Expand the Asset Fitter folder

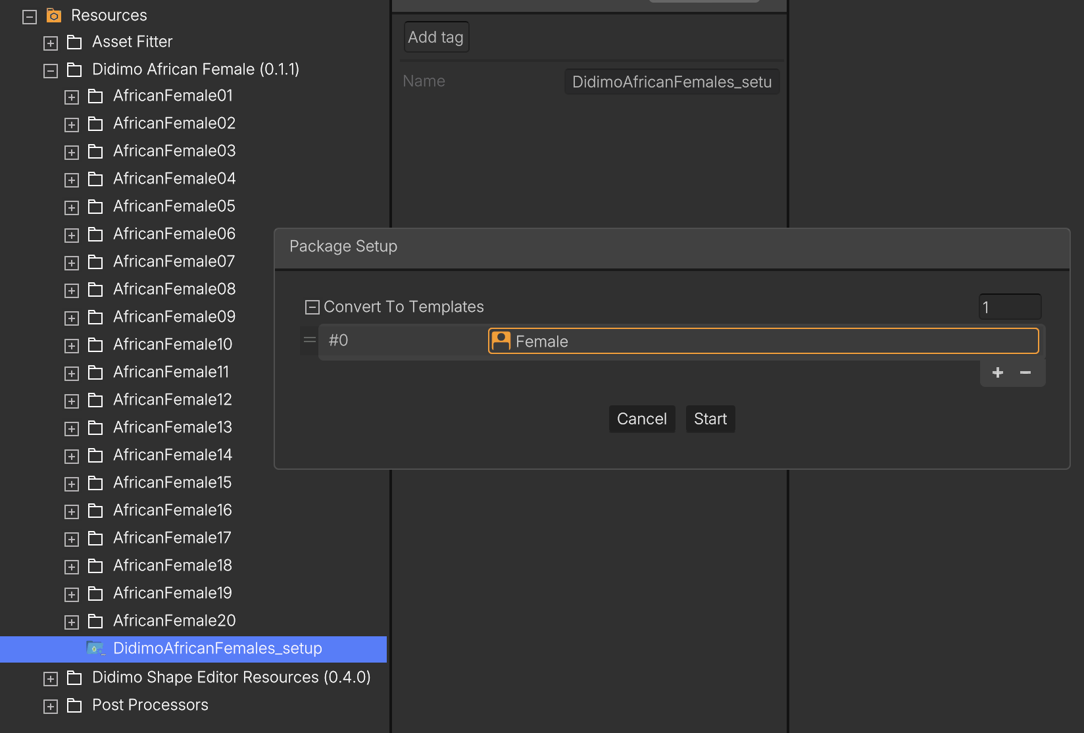point(51,43)
